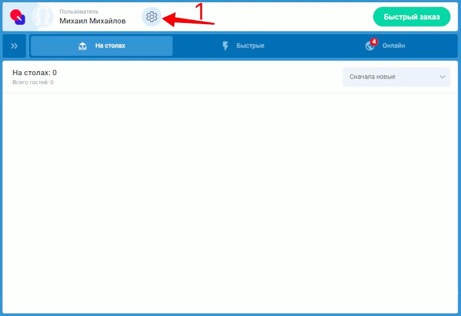This screenshot has height=316, width=461.
Task: Switch to the На столах tab
Action: click(102, 46)
